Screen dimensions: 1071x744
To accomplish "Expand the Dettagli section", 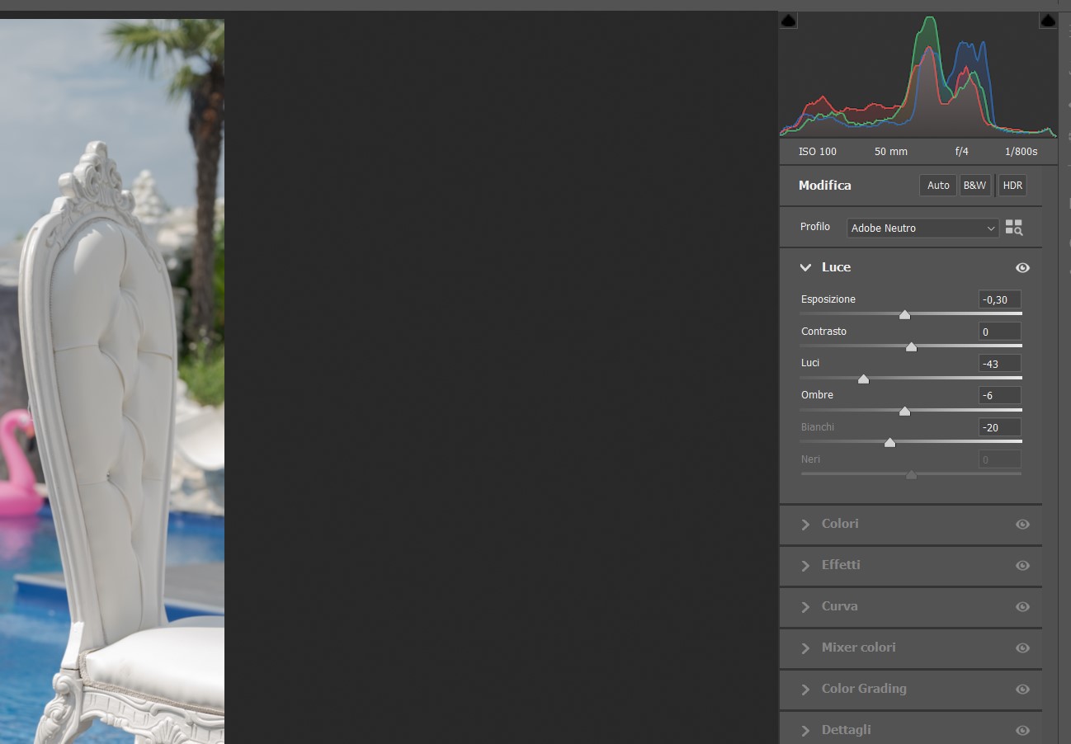I will click(x=805, y=731).
